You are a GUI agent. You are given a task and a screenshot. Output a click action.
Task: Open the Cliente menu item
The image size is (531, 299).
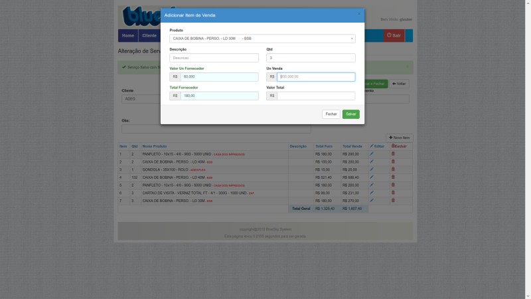coord(149,35)
